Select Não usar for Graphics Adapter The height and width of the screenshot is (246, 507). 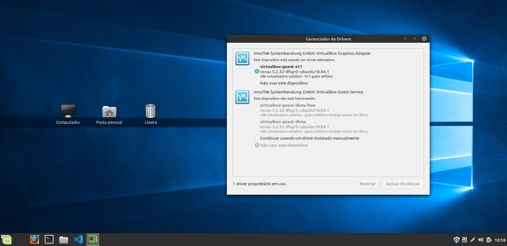[257, 83]
